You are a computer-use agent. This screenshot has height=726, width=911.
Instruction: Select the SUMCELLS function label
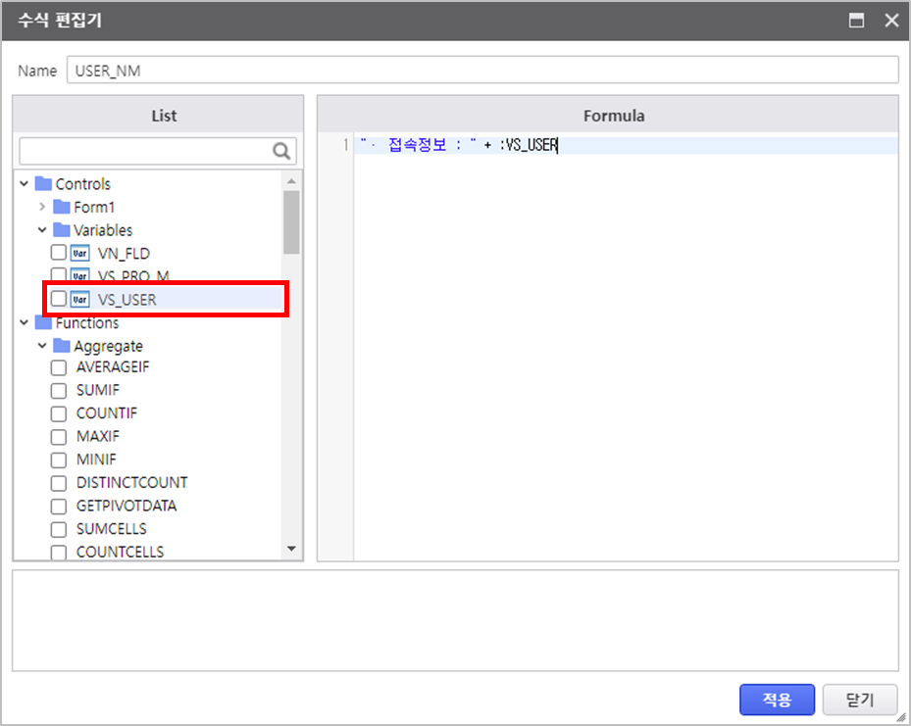[111, 529]
